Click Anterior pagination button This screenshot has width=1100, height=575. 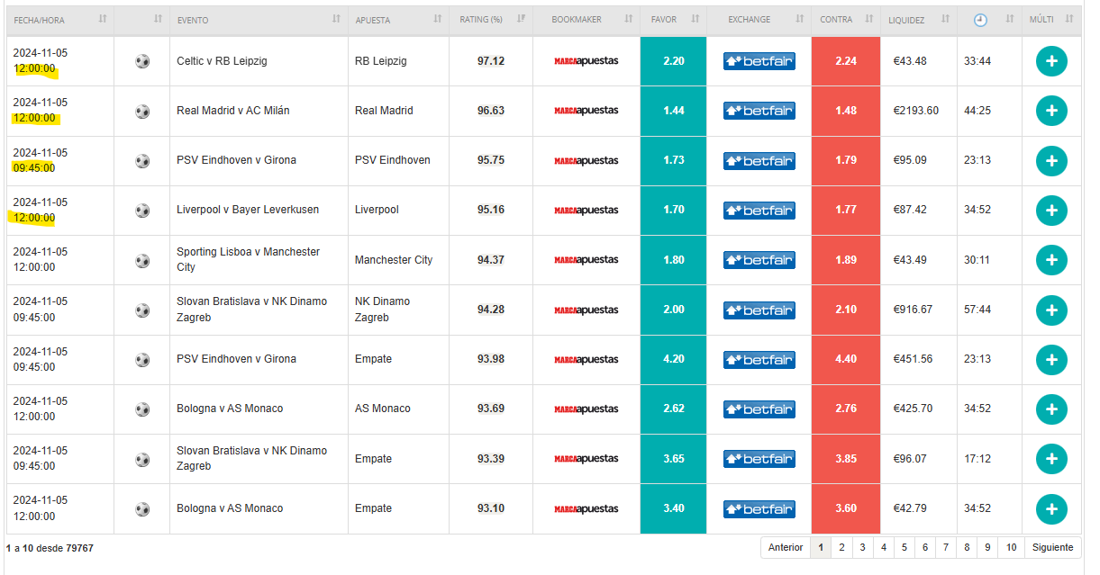[x=786, y=547]
